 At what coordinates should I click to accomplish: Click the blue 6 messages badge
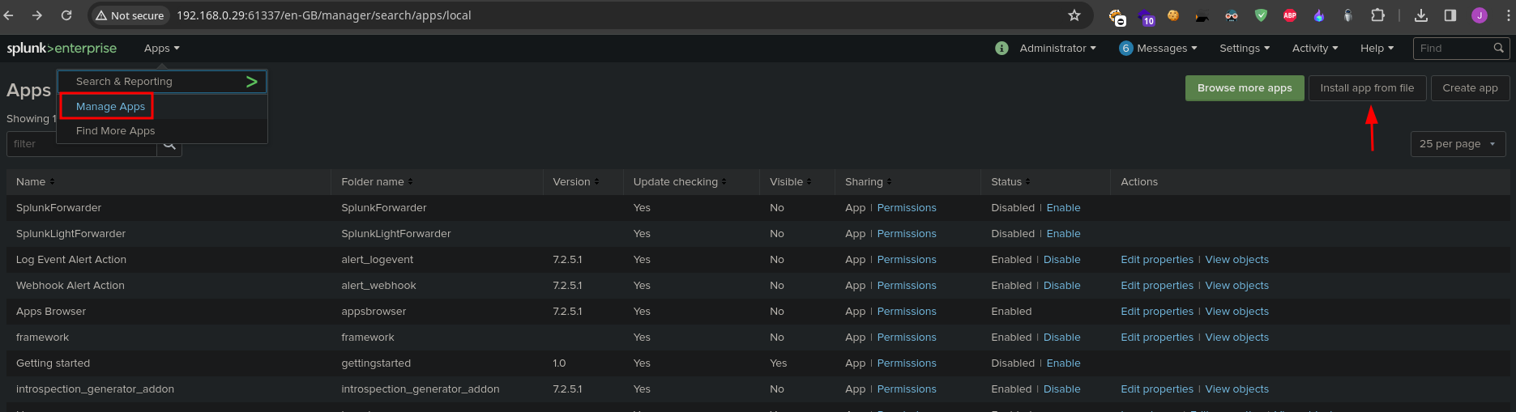[1125, 49]
